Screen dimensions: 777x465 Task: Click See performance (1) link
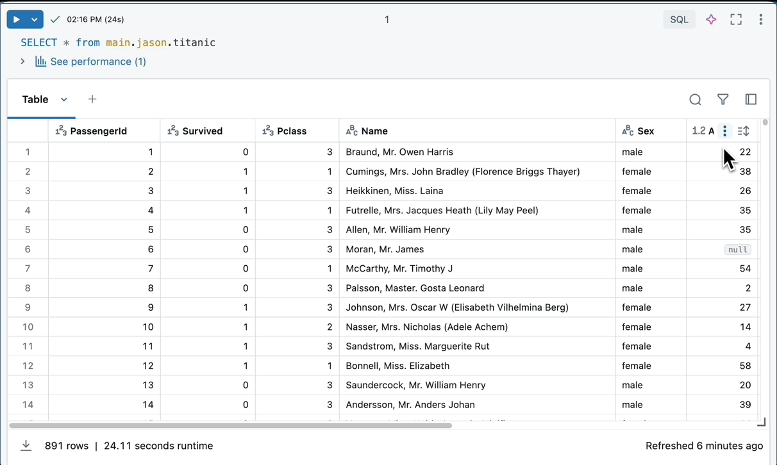point(97,61)
